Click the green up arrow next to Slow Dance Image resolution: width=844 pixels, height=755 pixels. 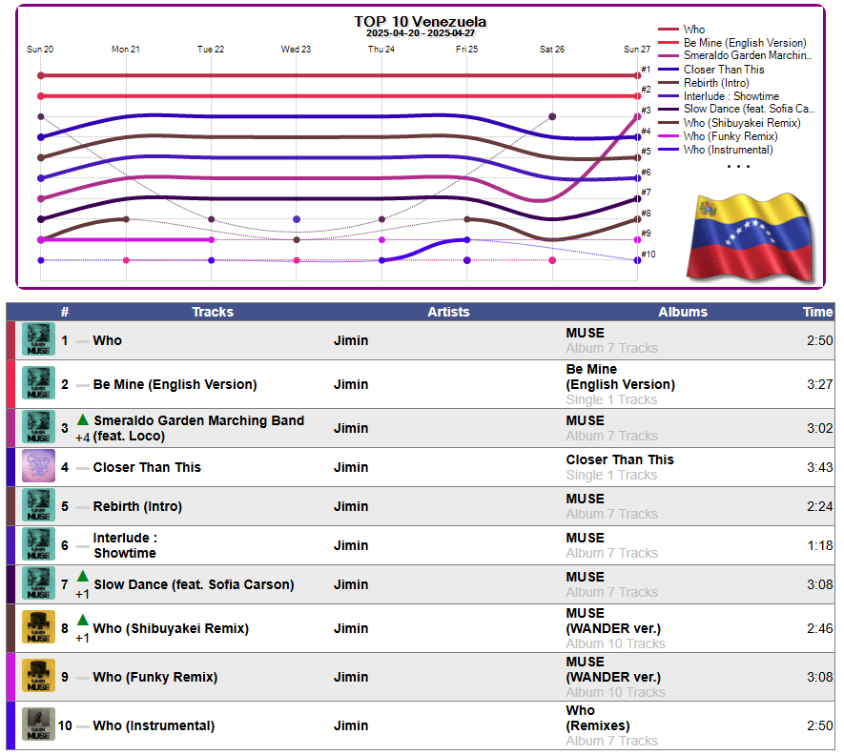(82, 577)
